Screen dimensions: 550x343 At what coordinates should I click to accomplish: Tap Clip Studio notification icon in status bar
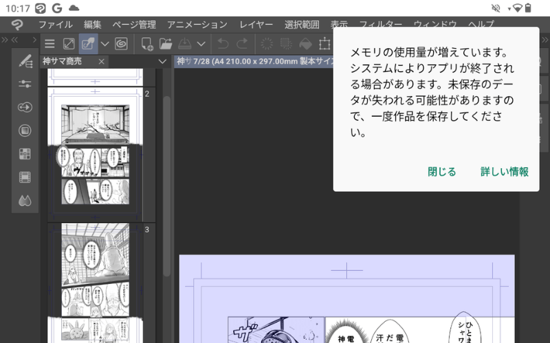point(41,8)
